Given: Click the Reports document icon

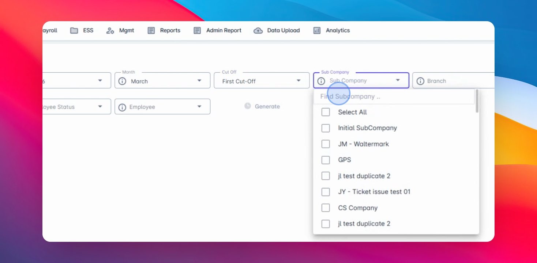Looking at the screenshot, I should 151,31.
